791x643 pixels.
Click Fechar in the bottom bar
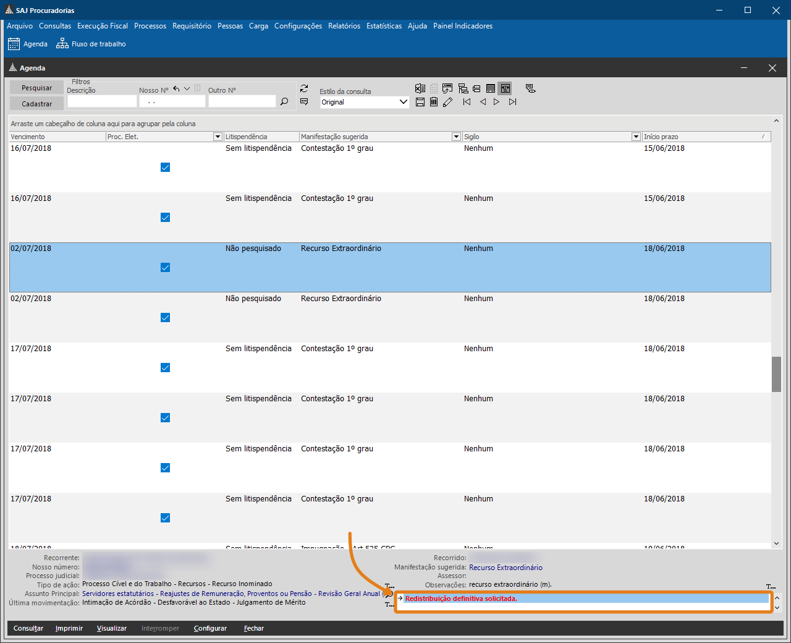tap(254, 628)
